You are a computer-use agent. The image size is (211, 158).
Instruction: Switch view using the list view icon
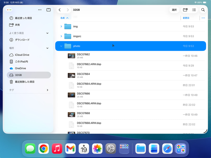click(x=194, y=10)
